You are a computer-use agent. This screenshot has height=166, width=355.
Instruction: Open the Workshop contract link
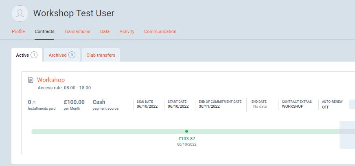(51, 80)
